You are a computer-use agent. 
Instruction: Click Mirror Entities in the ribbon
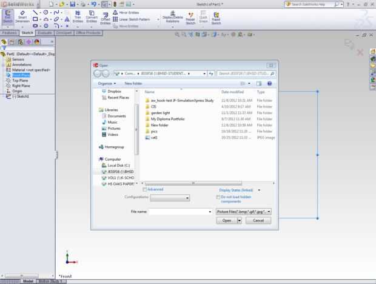coord(126,13)
